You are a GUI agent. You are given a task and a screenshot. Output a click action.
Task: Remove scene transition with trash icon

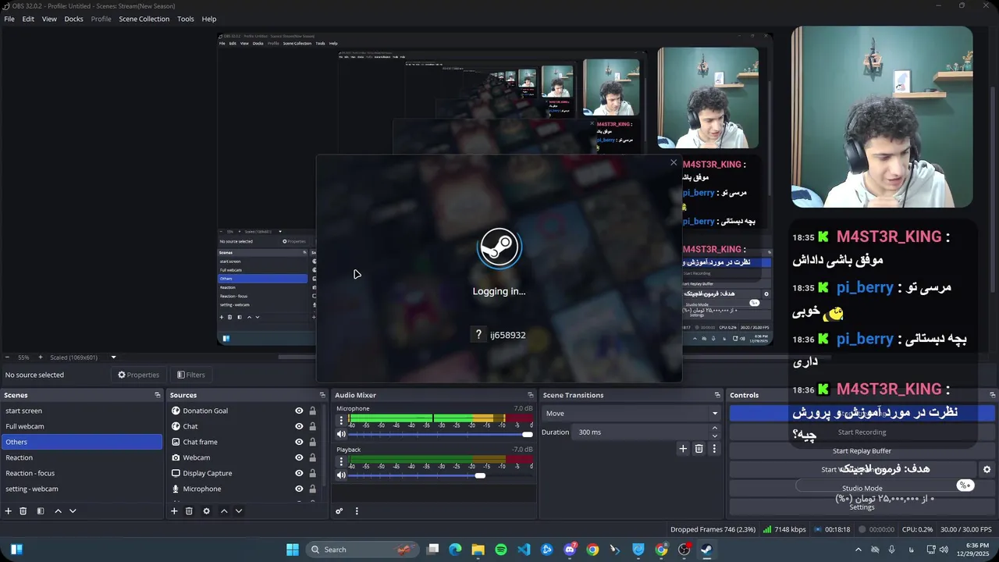click(x=699, y=449)
